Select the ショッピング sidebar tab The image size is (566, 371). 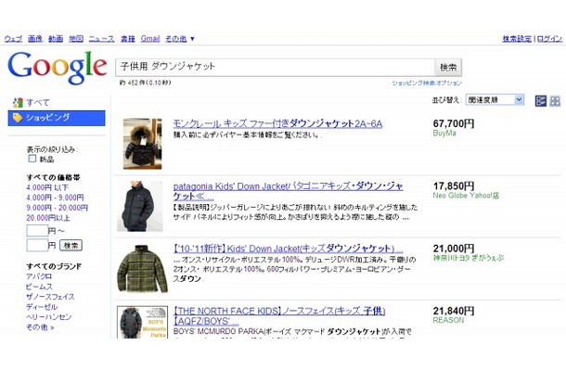57,118
